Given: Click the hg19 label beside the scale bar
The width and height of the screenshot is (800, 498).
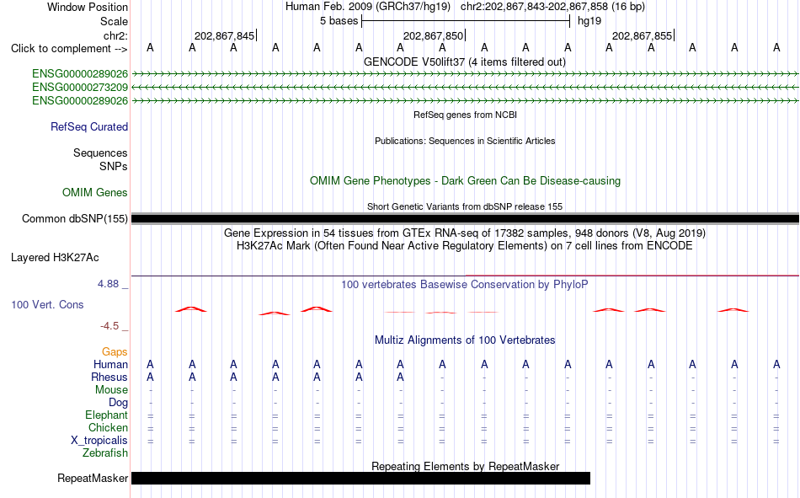Looking at the screenshot, I should [x=589, y=21].
